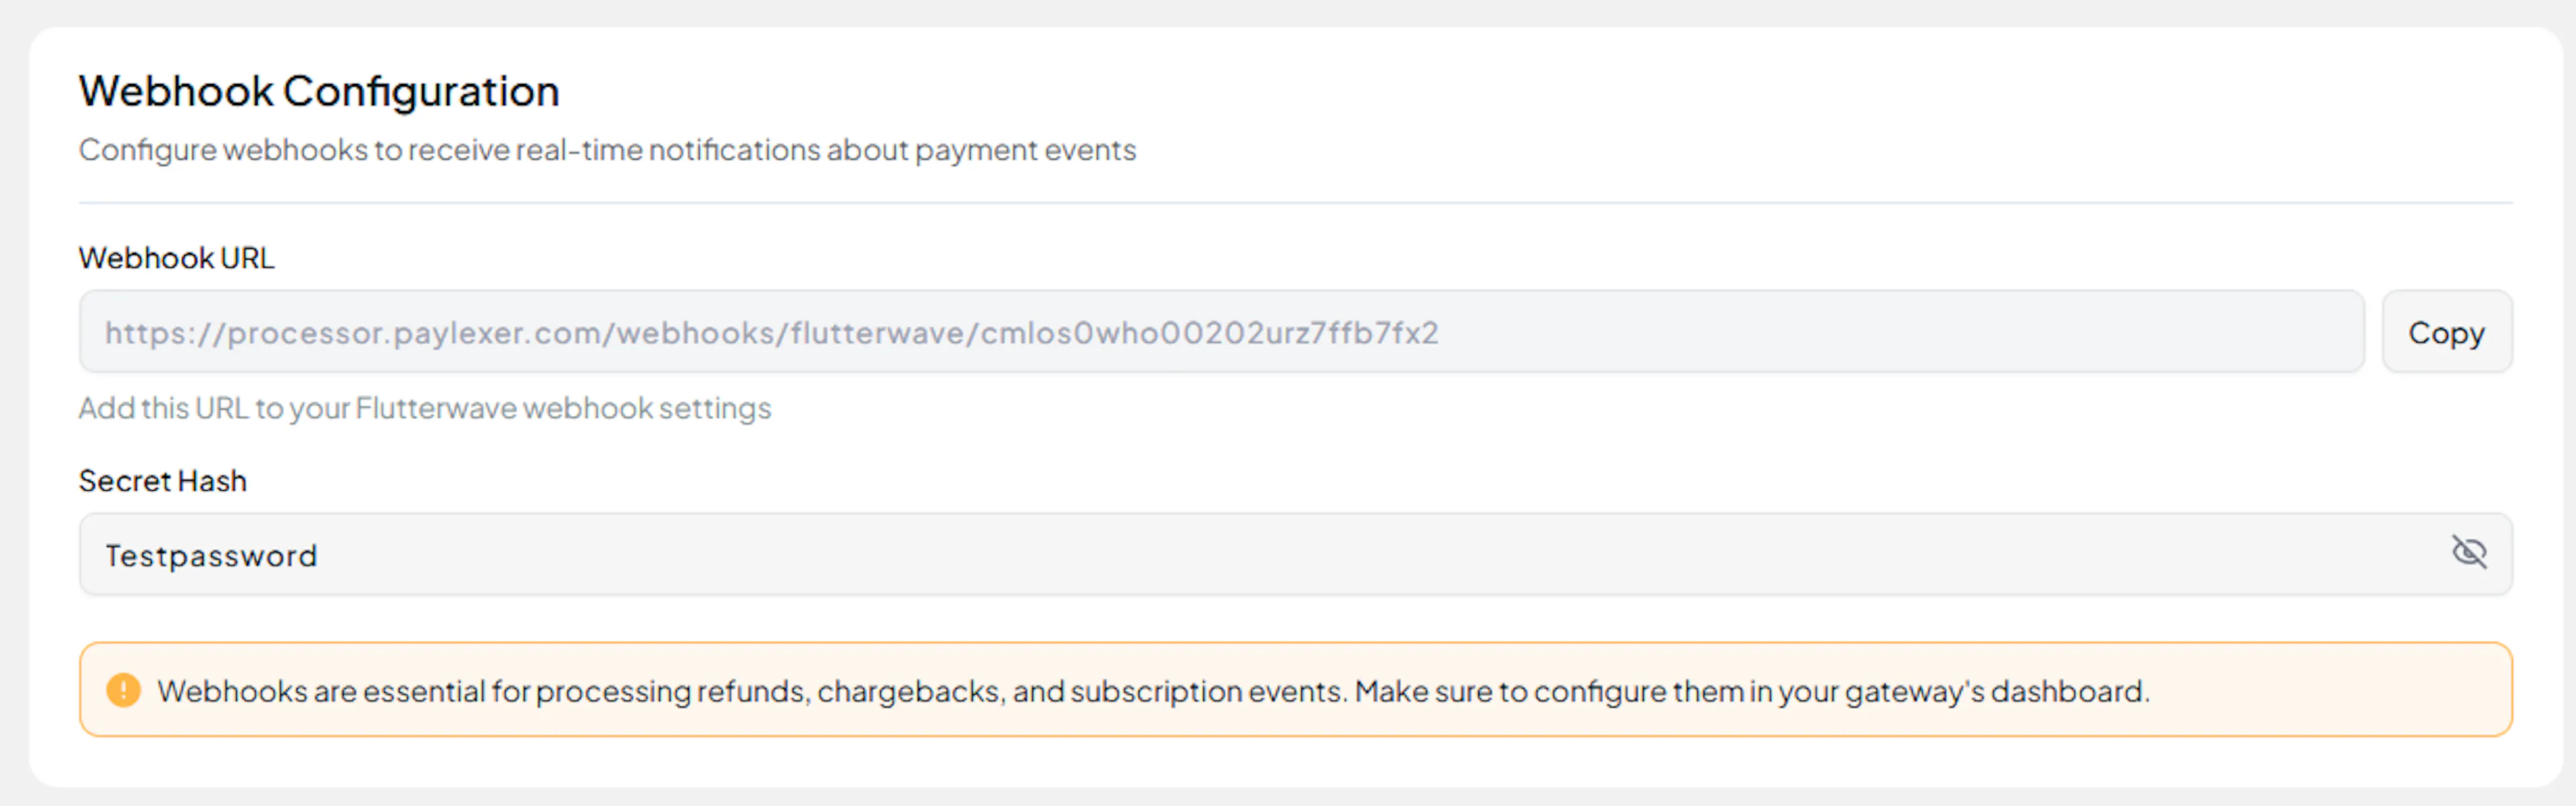Viewport: 2576px width, 806px height.
Task: Click empty space right of Testpassword
Action: pyautogui.click(x=1300, y=555)
